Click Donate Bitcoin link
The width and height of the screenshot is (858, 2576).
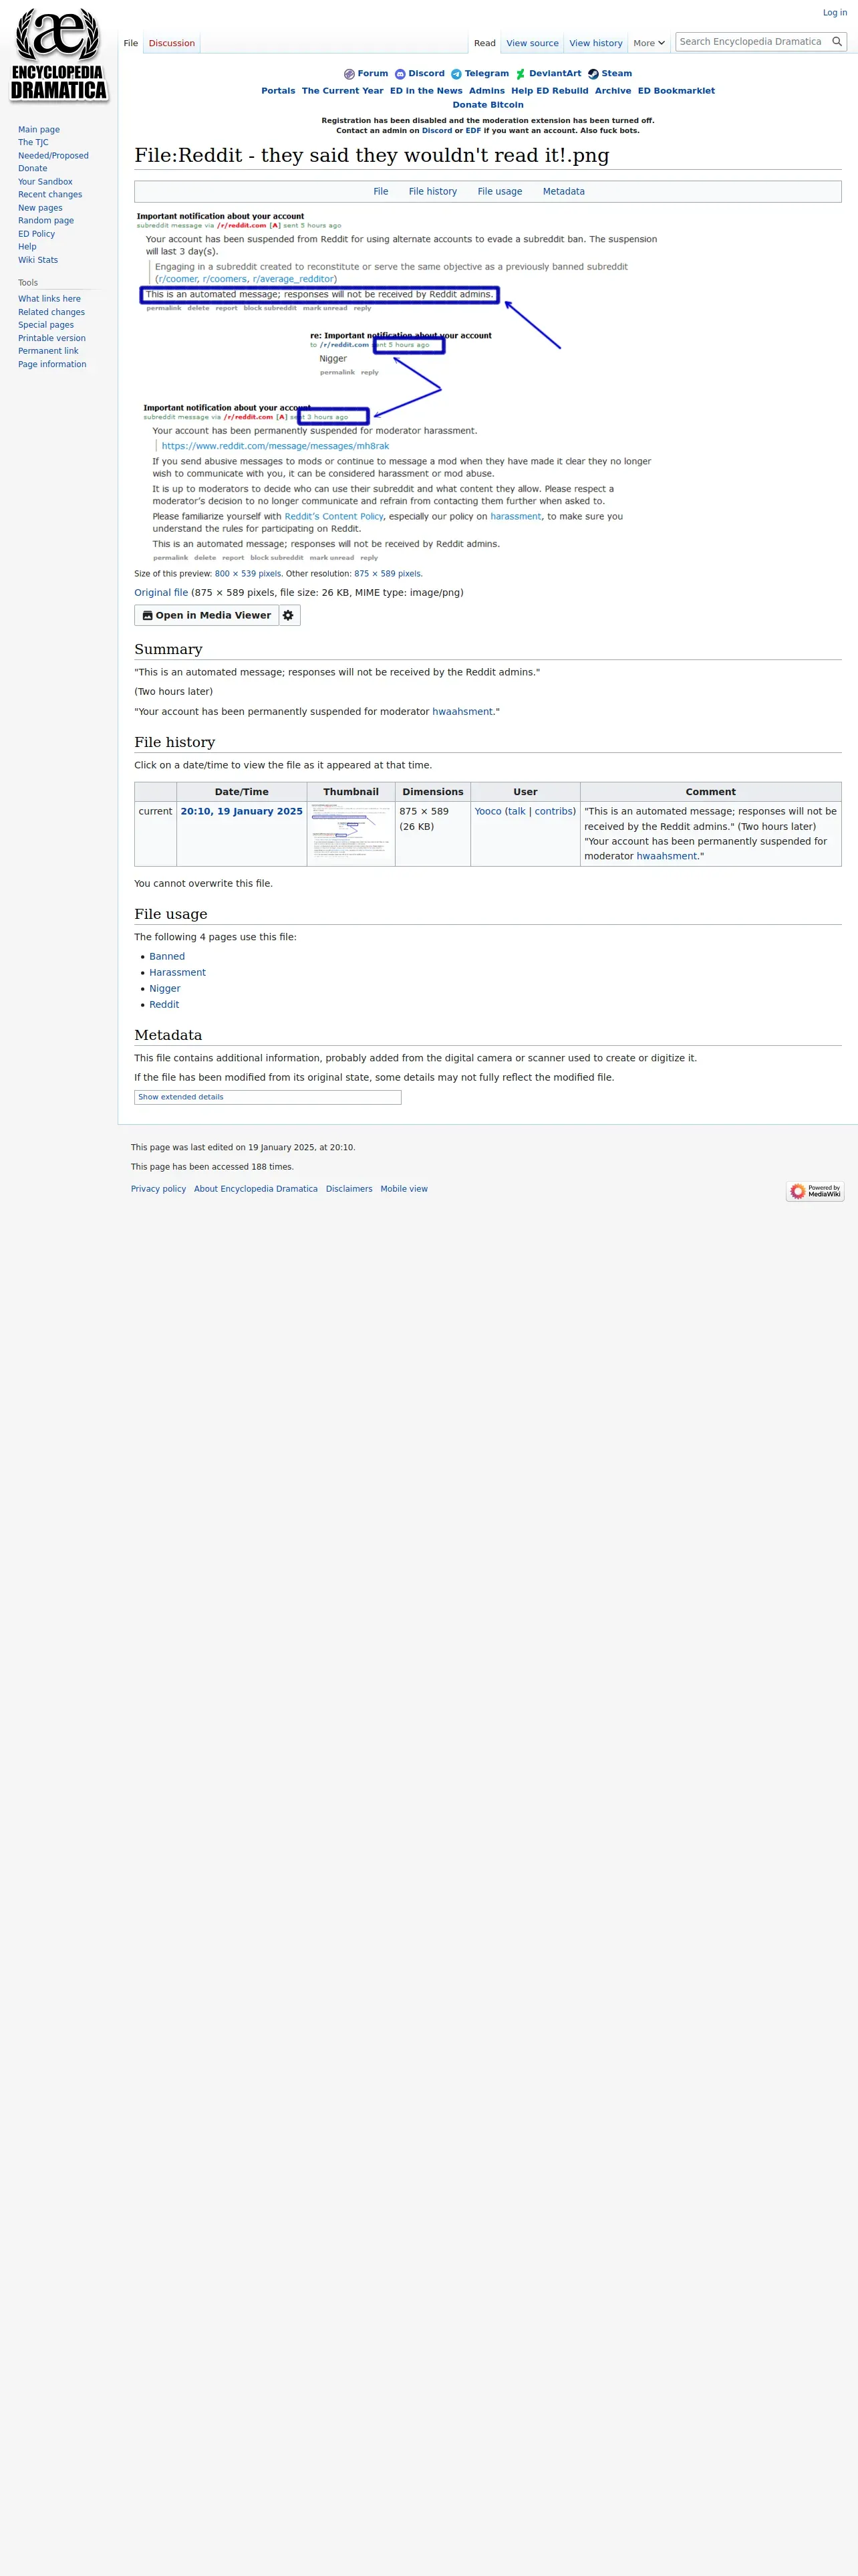click(x=487, y=105)
